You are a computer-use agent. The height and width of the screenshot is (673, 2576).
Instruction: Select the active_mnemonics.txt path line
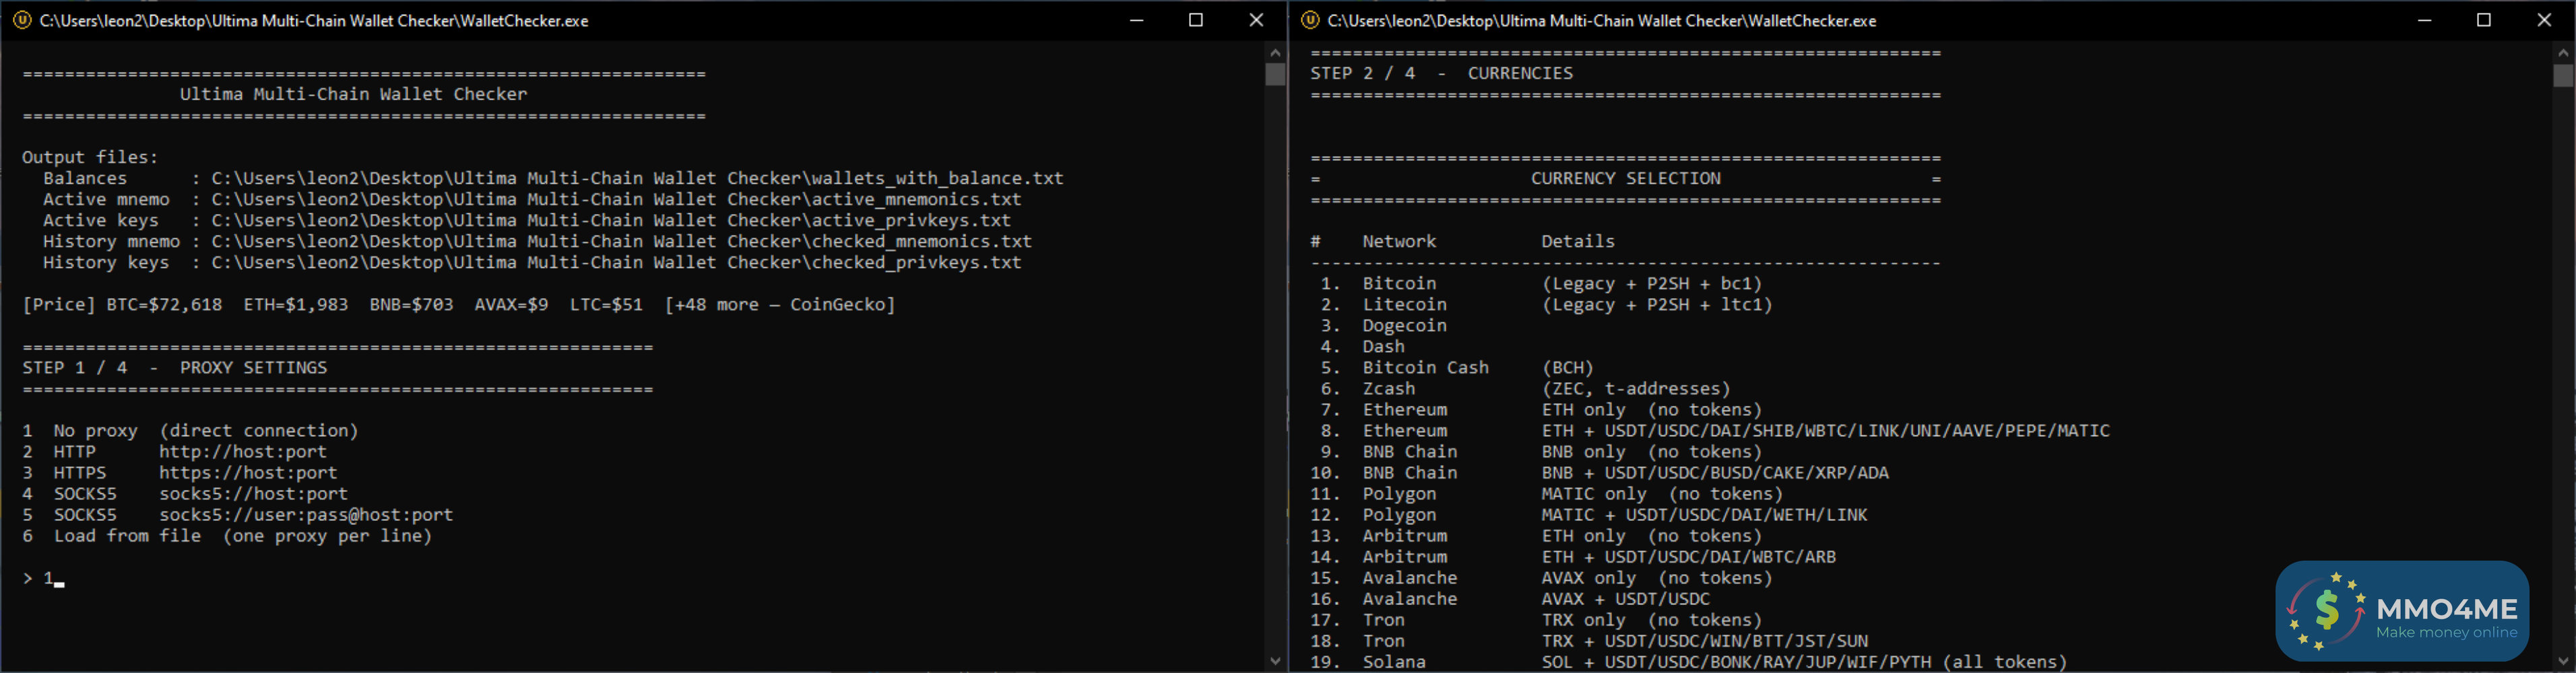pos(532,199)
